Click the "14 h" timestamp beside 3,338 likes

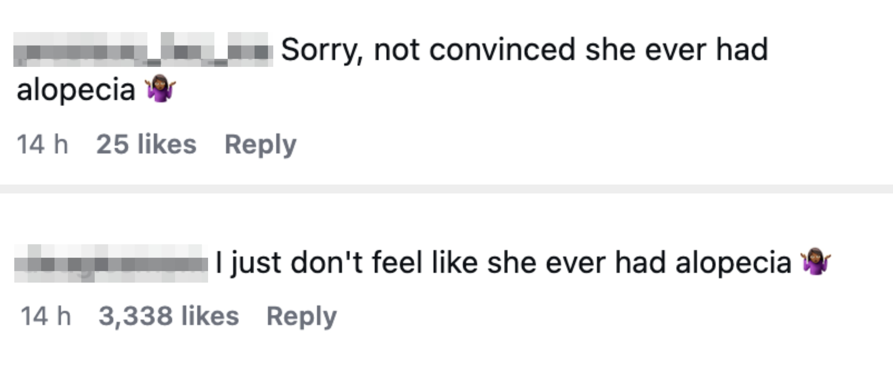click(46, 316)
